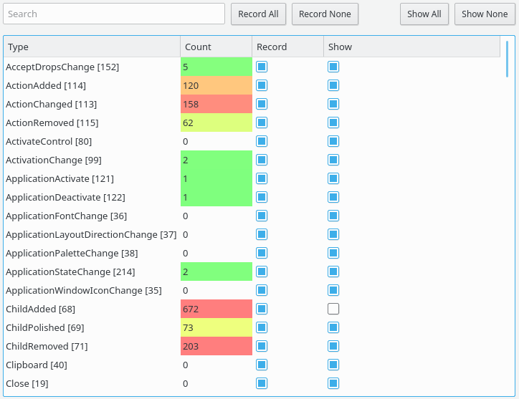Sort by the Type column header

(92, 47)
